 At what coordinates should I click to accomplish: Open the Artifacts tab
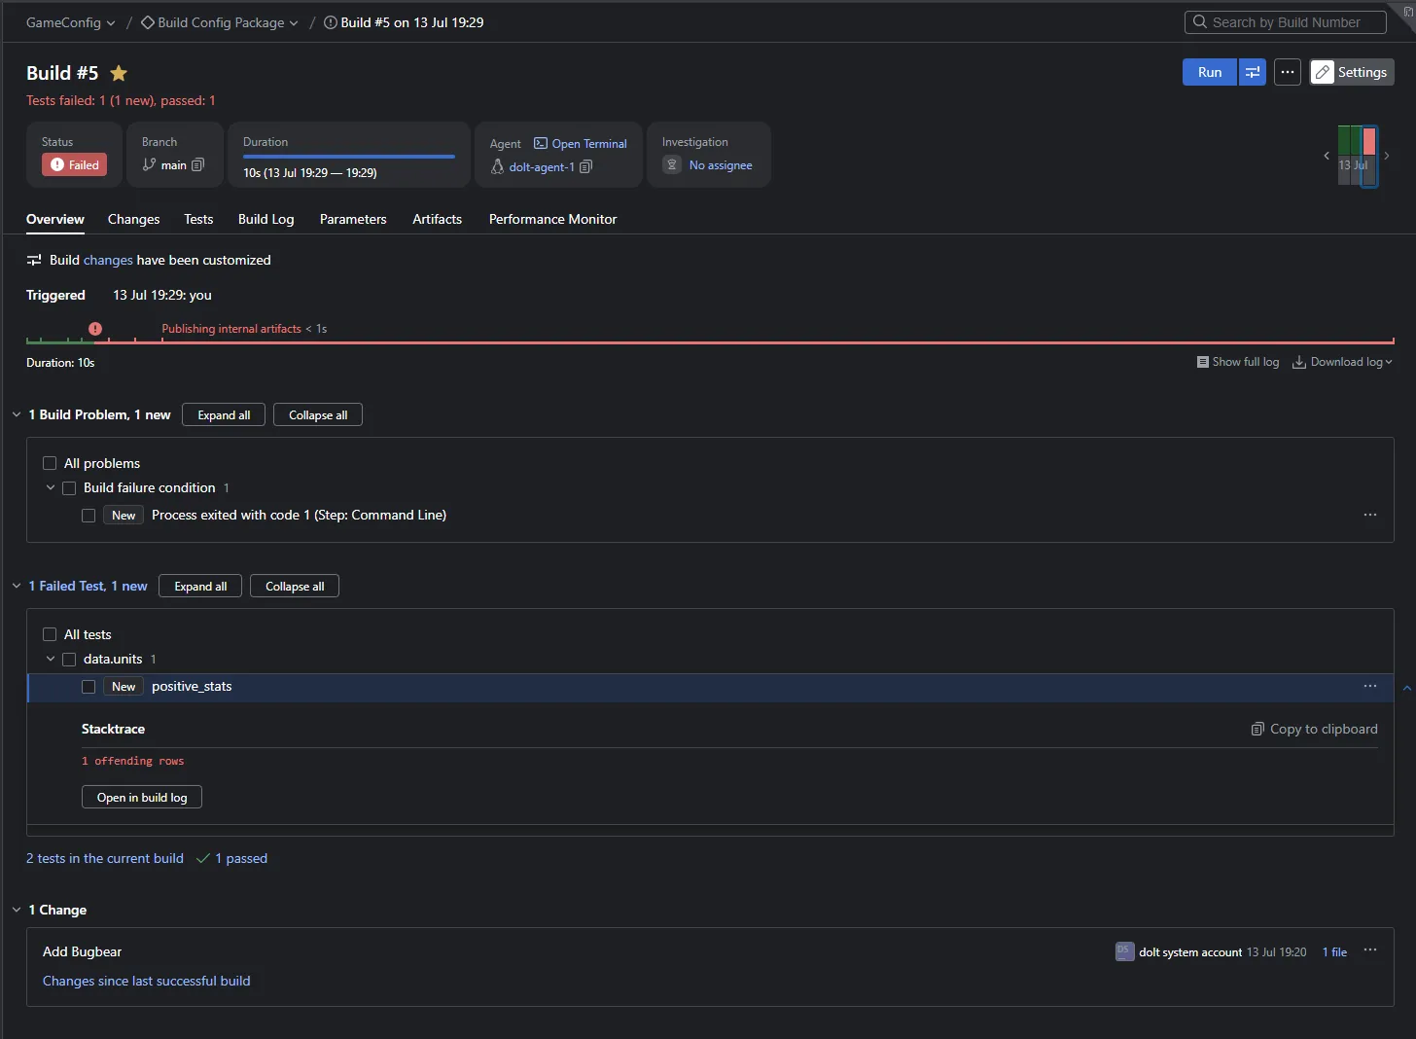point(437,219)
